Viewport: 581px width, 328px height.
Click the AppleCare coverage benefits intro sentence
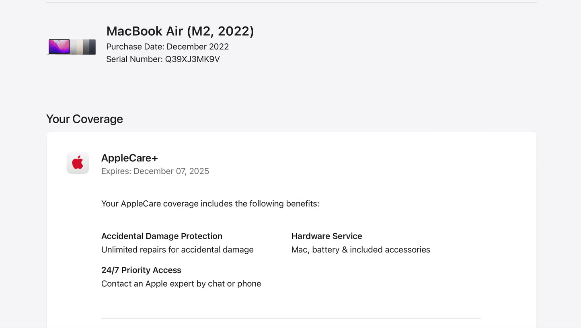point(210,204)
